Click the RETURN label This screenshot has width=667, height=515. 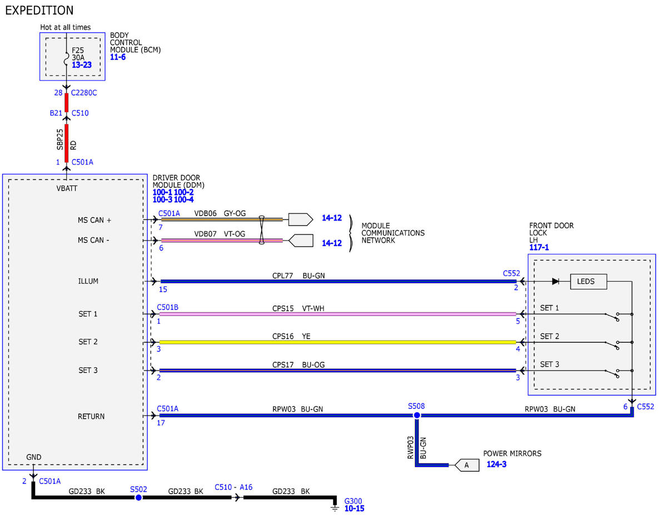point(91,416)
